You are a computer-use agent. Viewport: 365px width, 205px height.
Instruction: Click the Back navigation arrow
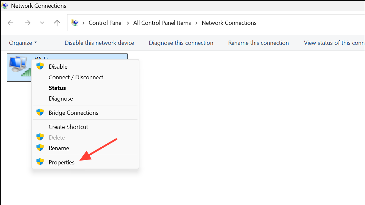(10, 23)
